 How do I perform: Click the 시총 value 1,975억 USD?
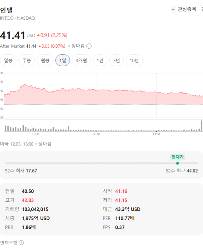click(x=36, y=218)
